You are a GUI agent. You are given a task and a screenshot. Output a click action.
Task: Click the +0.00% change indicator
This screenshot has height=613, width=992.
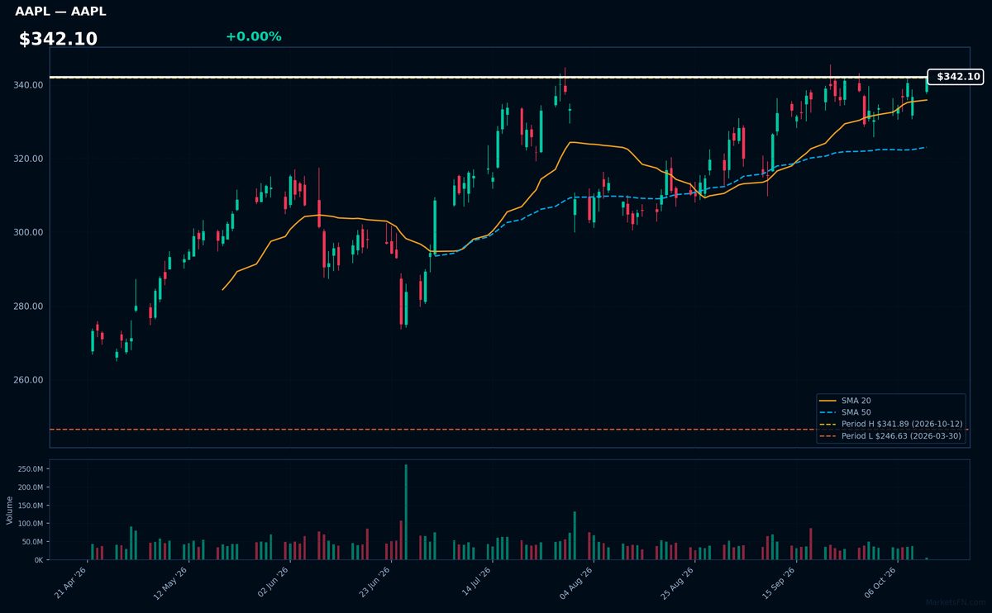tap(253, 36)
